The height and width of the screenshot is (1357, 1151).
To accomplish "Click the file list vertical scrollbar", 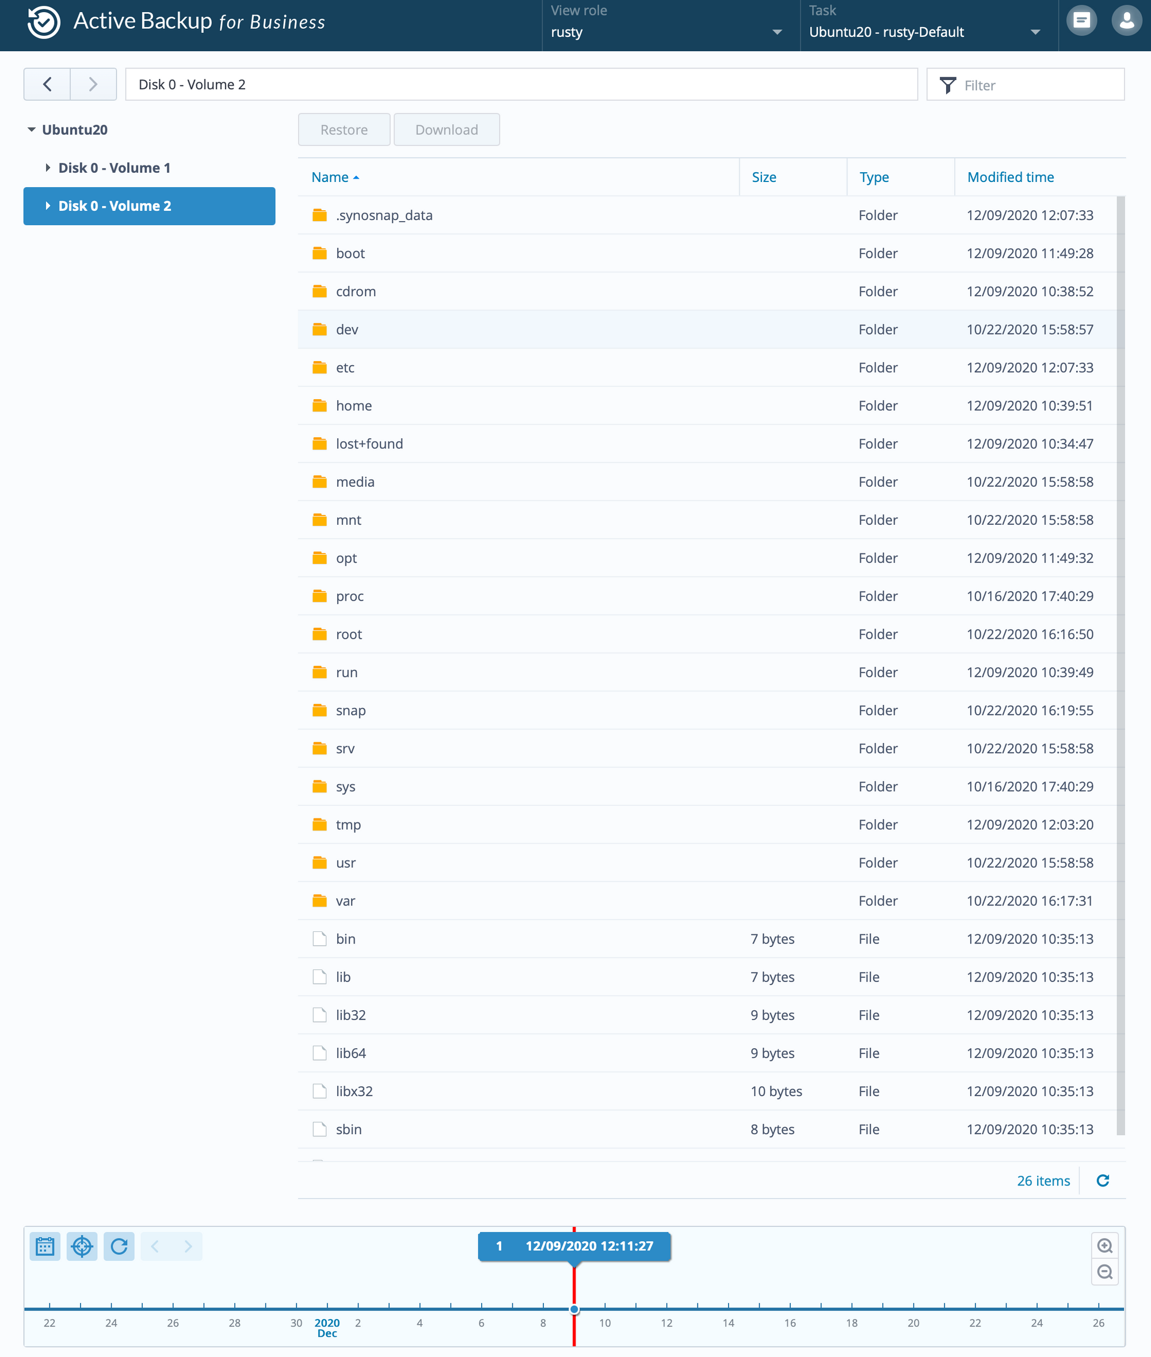I will [x=1120, y=665].
